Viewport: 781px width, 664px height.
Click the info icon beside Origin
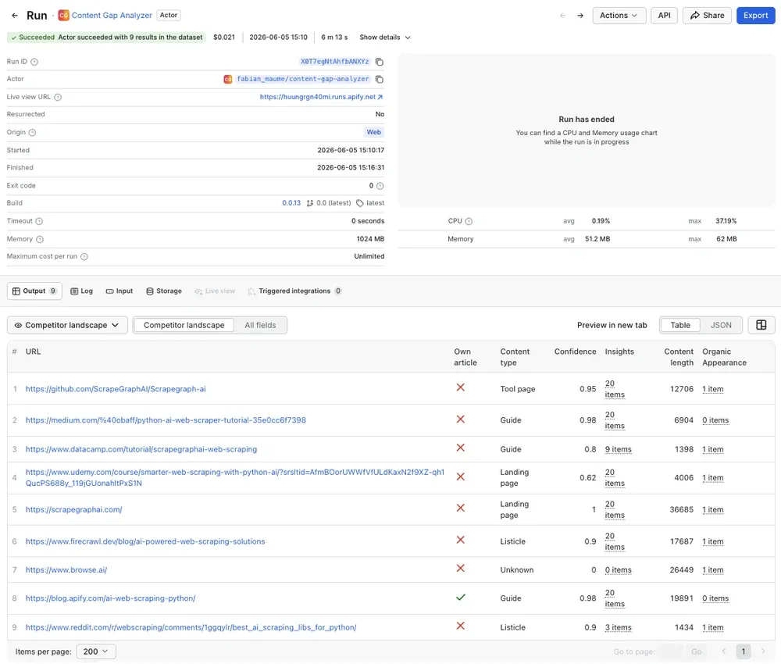(x=32, y=133)
